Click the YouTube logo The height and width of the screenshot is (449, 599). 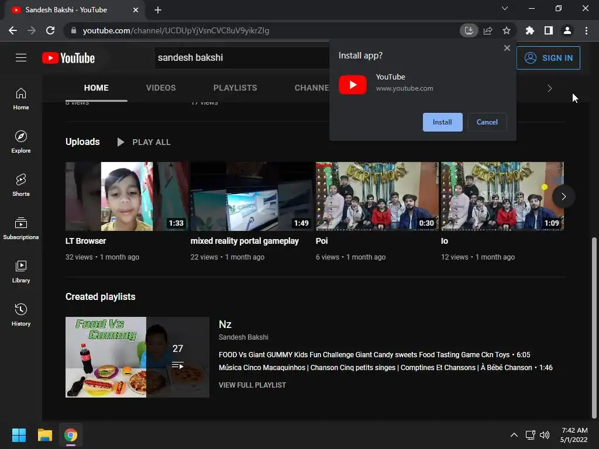point(68,58)
